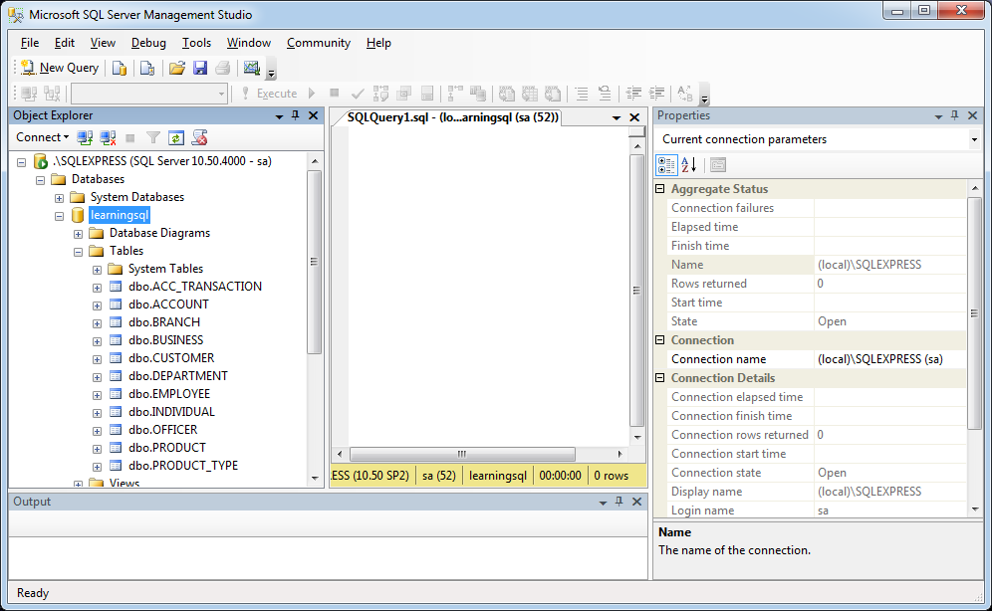This screenshot has height=611, width=992.
Task: Open the Tools menu
Action: click(x=197, y=43)
